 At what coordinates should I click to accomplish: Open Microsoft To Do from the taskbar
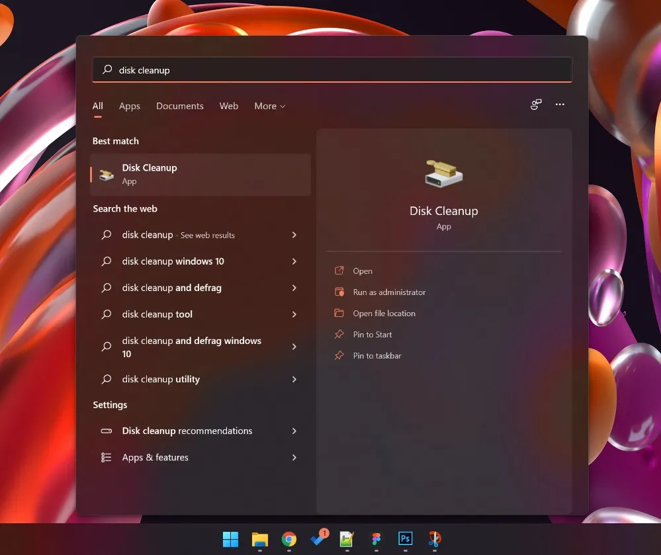pos(318,539)
